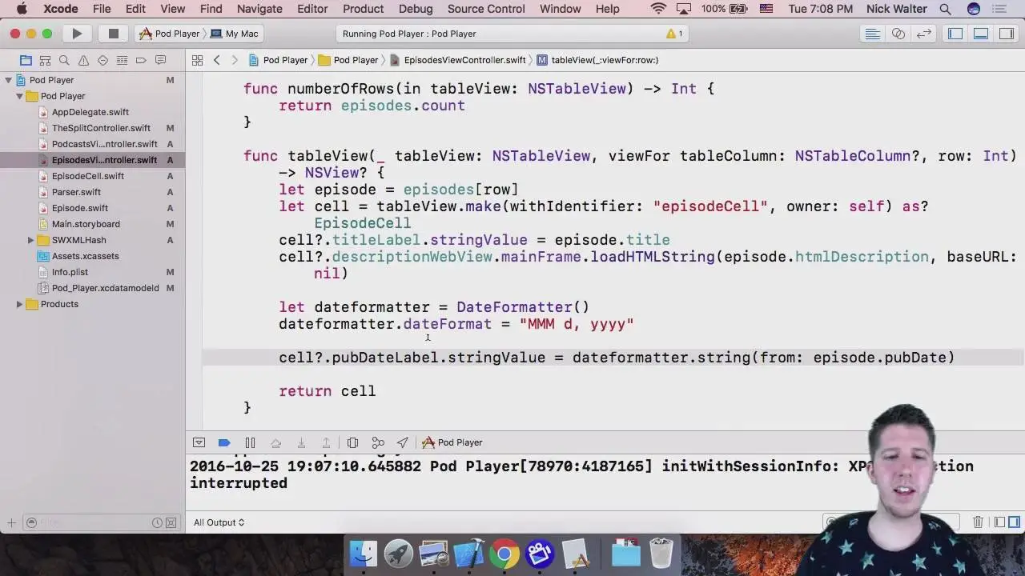The image size is (1025, 576).
Task: Go back in editor history
Action: click(x=216, y=60)
